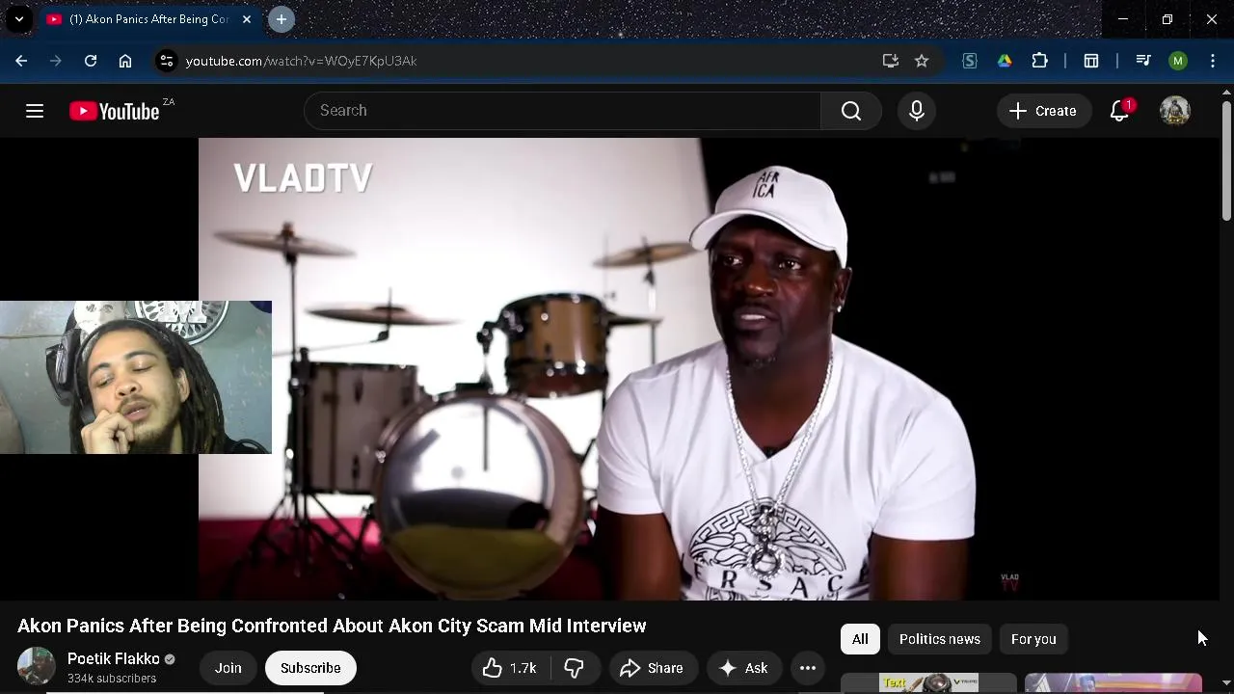This screenshot has height=694, width=1234.
Task: Subscribe to Poetik Flakko
Action: tap(310, 668)
